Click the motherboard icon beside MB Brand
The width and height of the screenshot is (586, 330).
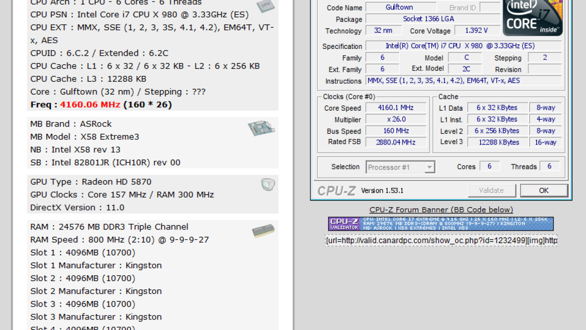pos(261,128)
